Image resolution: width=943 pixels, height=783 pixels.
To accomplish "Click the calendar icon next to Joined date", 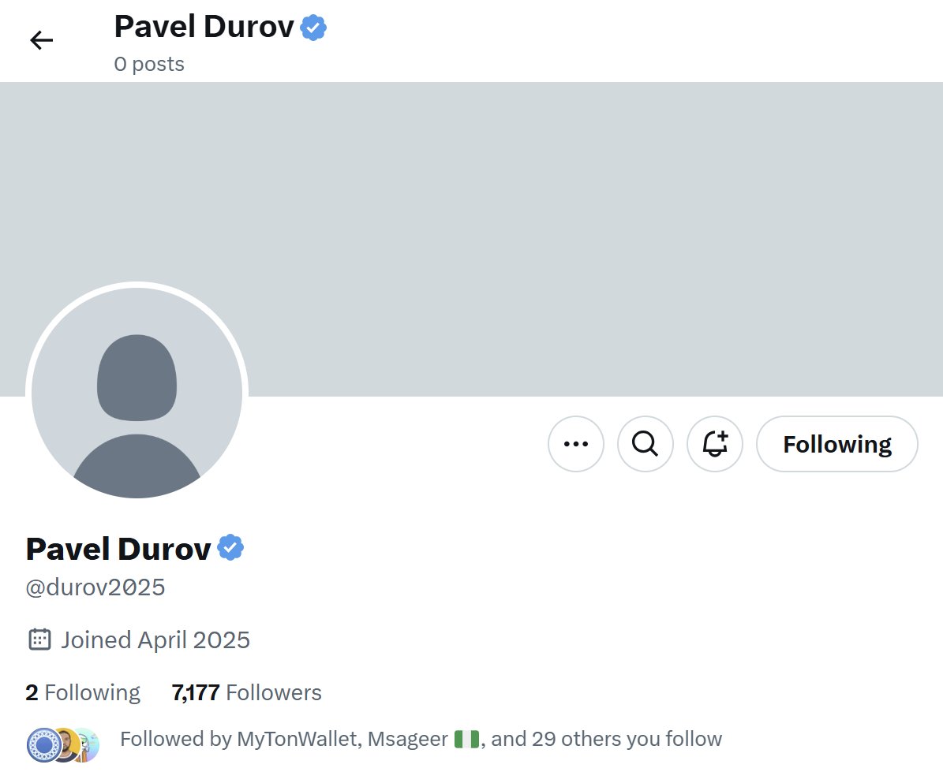I will click(39, 640).
